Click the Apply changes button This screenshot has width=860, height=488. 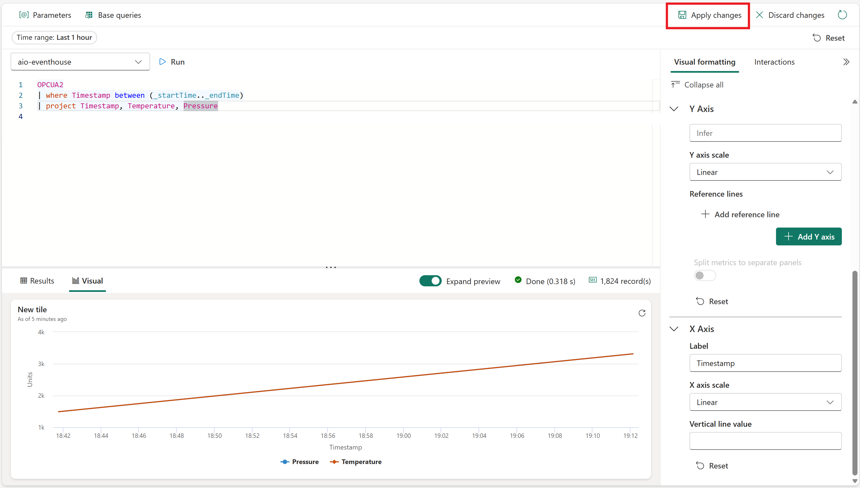(x=709, y=15)
